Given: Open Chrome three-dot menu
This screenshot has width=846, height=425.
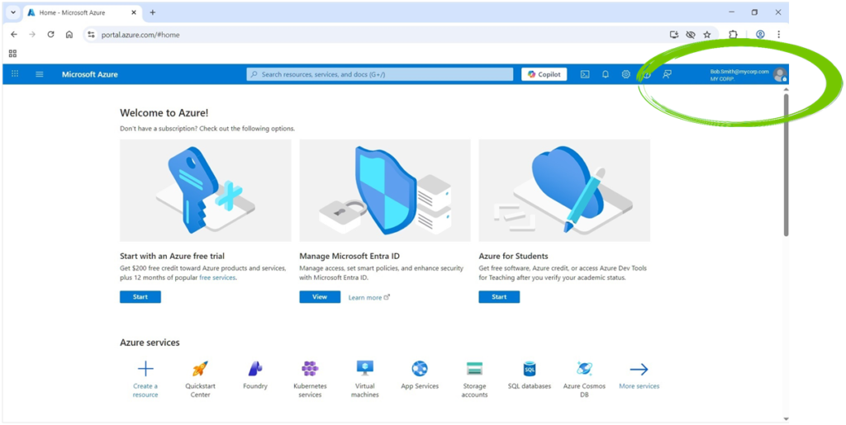Looking at the screenshot, I should pos(778,35).
